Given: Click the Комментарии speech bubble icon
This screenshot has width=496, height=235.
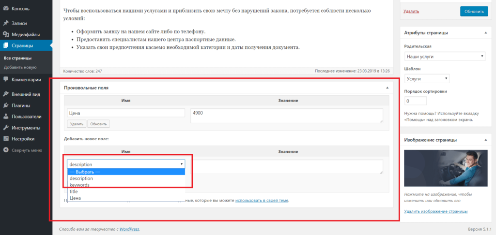Looking at the screenshot, I should [x=6, y=80].
